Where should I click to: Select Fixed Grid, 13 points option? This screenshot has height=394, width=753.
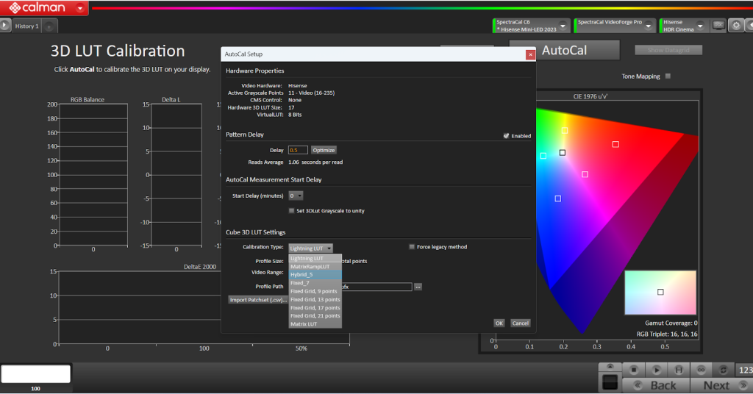pyautogui.click(x=315, y=299)
